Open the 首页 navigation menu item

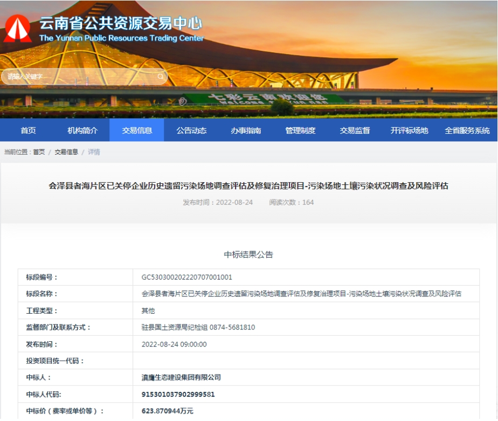coord(29,130)
